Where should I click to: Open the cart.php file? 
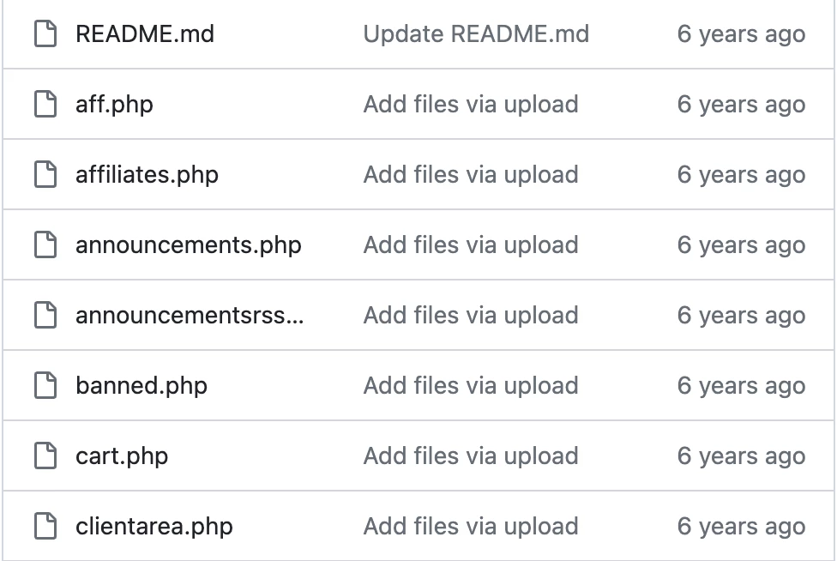(x=120, y=455)
